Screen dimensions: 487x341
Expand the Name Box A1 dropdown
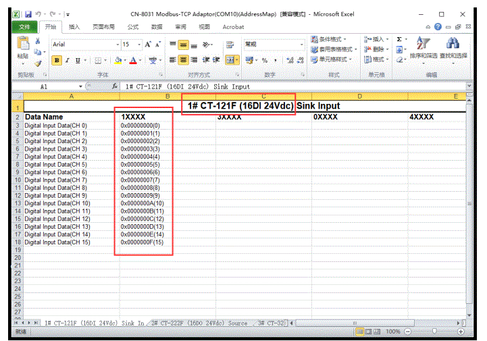point(80,86)
